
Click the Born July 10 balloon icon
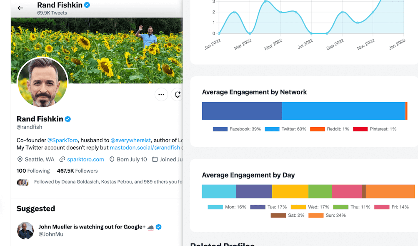point(112,159)
